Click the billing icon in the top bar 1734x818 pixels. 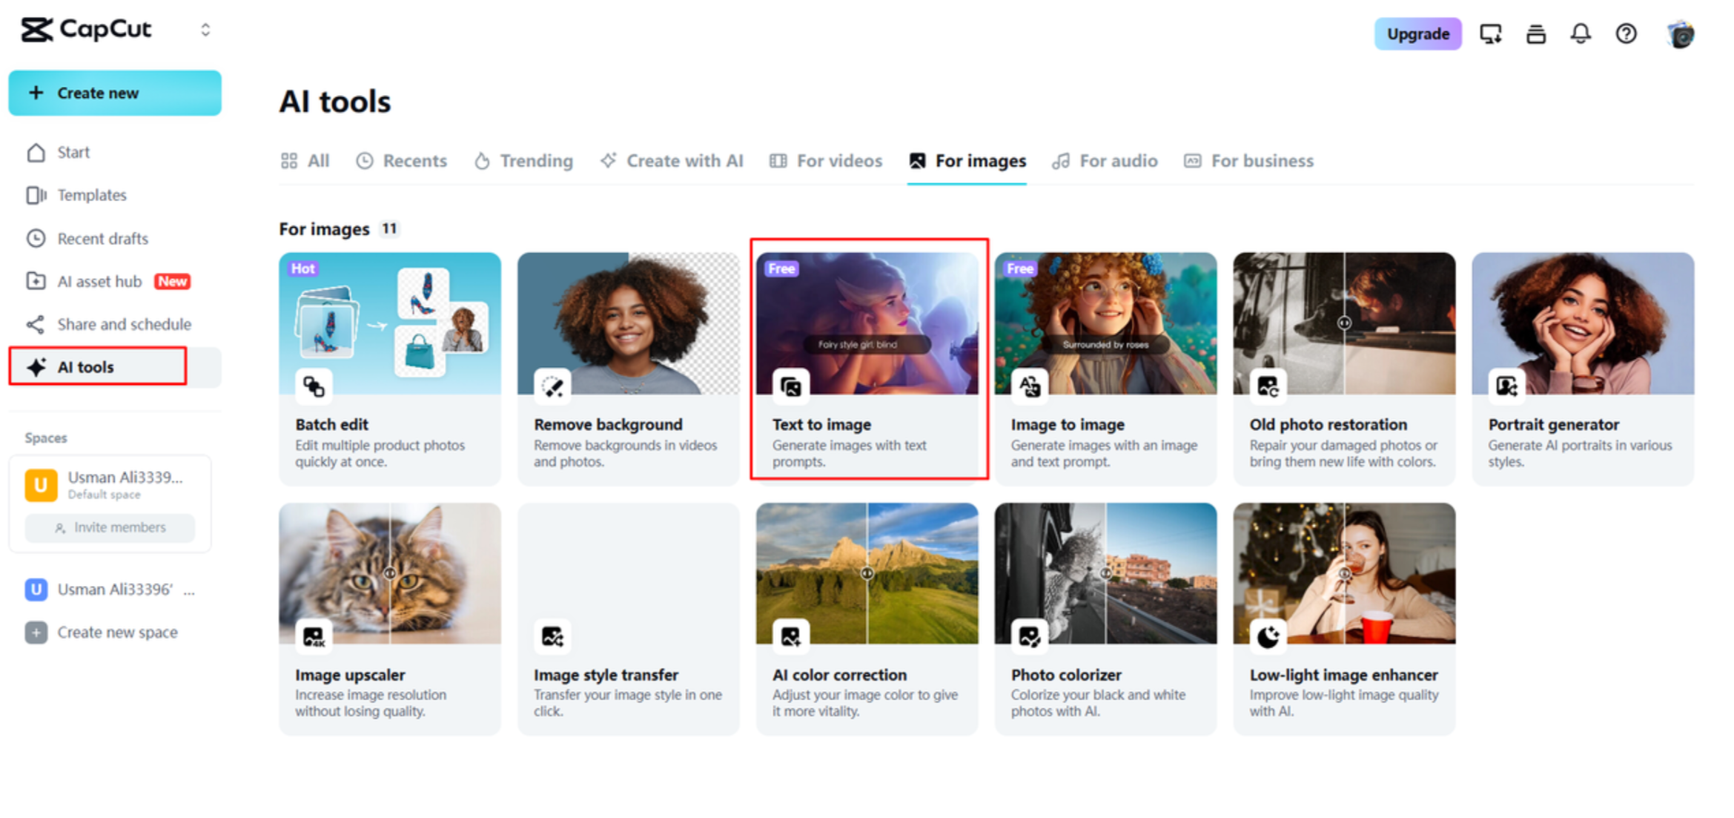1535,33
